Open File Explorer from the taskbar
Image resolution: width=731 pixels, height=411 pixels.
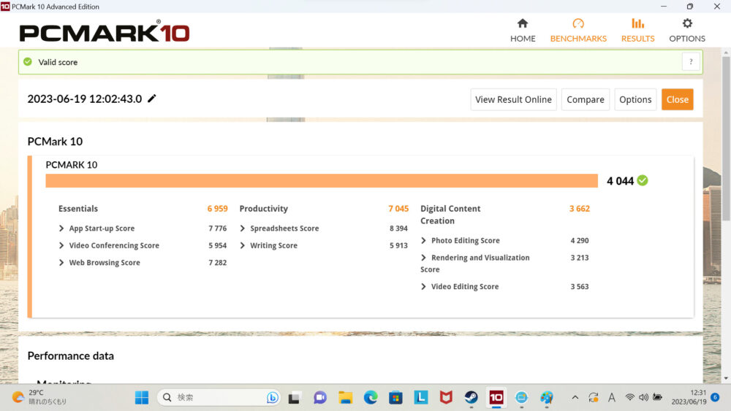346,398
